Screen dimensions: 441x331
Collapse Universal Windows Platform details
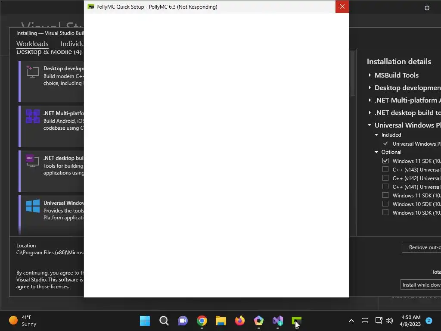(370, 125)
